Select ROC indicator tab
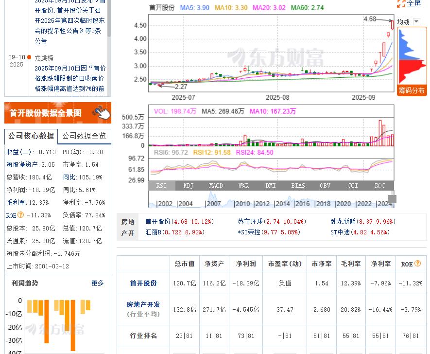This screenshot has width=430, height=354. pos(380,186)
